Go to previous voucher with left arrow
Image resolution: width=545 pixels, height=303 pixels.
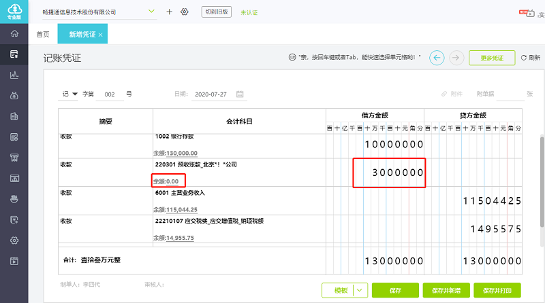pyautogui.click(x=437, y=58)
